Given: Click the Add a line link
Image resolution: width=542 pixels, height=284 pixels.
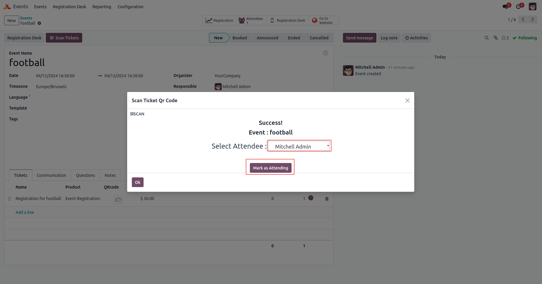Looking at the screenshot, I should 25,212.
